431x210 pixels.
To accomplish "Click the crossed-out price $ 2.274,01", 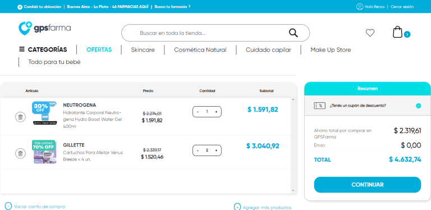I will (x=152, y=113).
